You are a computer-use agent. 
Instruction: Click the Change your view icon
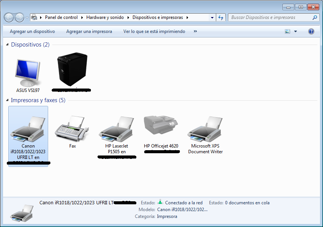[287, 31]
